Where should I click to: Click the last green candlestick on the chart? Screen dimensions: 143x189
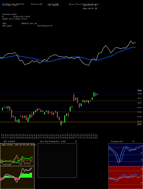point(98,94)
